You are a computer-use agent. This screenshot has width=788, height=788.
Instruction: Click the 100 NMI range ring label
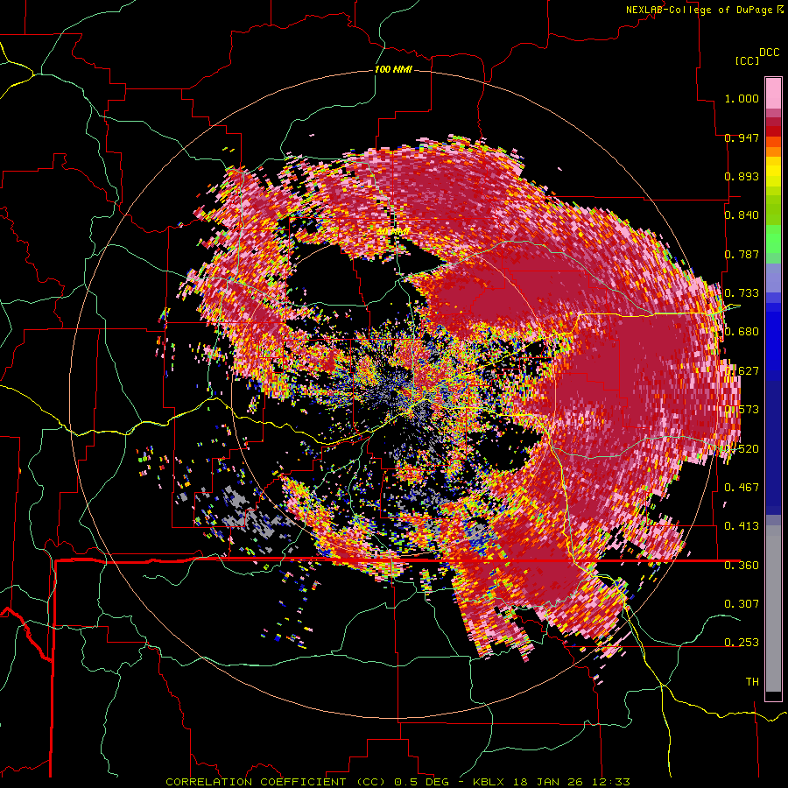point(393,69)
